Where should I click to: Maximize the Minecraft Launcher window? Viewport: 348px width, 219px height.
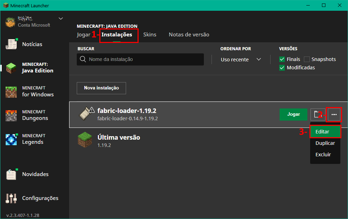tap(324, 5)
